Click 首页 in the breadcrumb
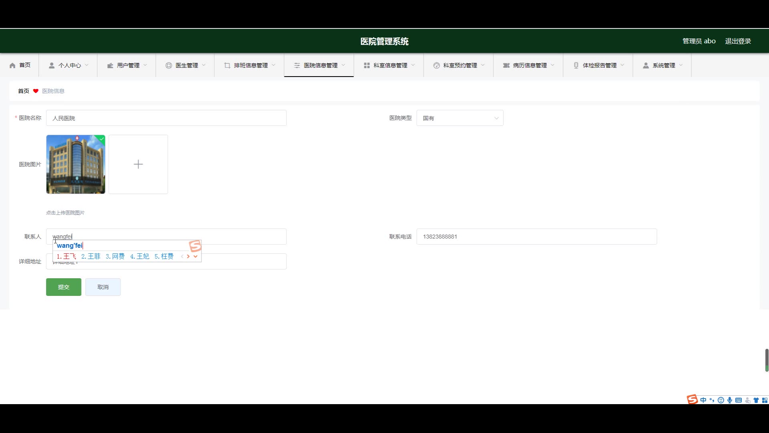769x433 pixels. pos(24,91)
